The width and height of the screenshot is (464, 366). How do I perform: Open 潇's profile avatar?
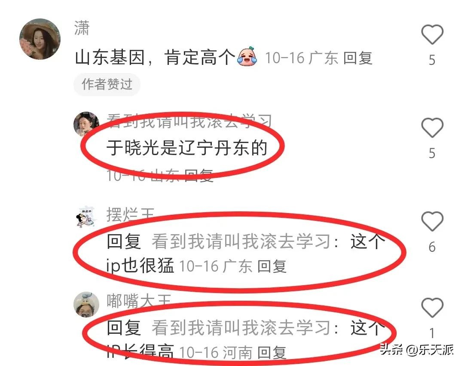click(40, 39)
